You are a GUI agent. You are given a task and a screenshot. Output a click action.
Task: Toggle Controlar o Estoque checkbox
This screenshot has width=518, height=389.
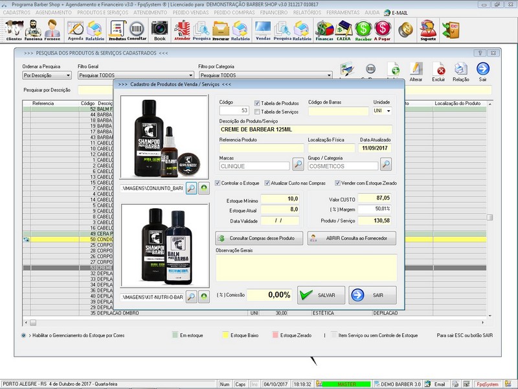tap(218, 183)
